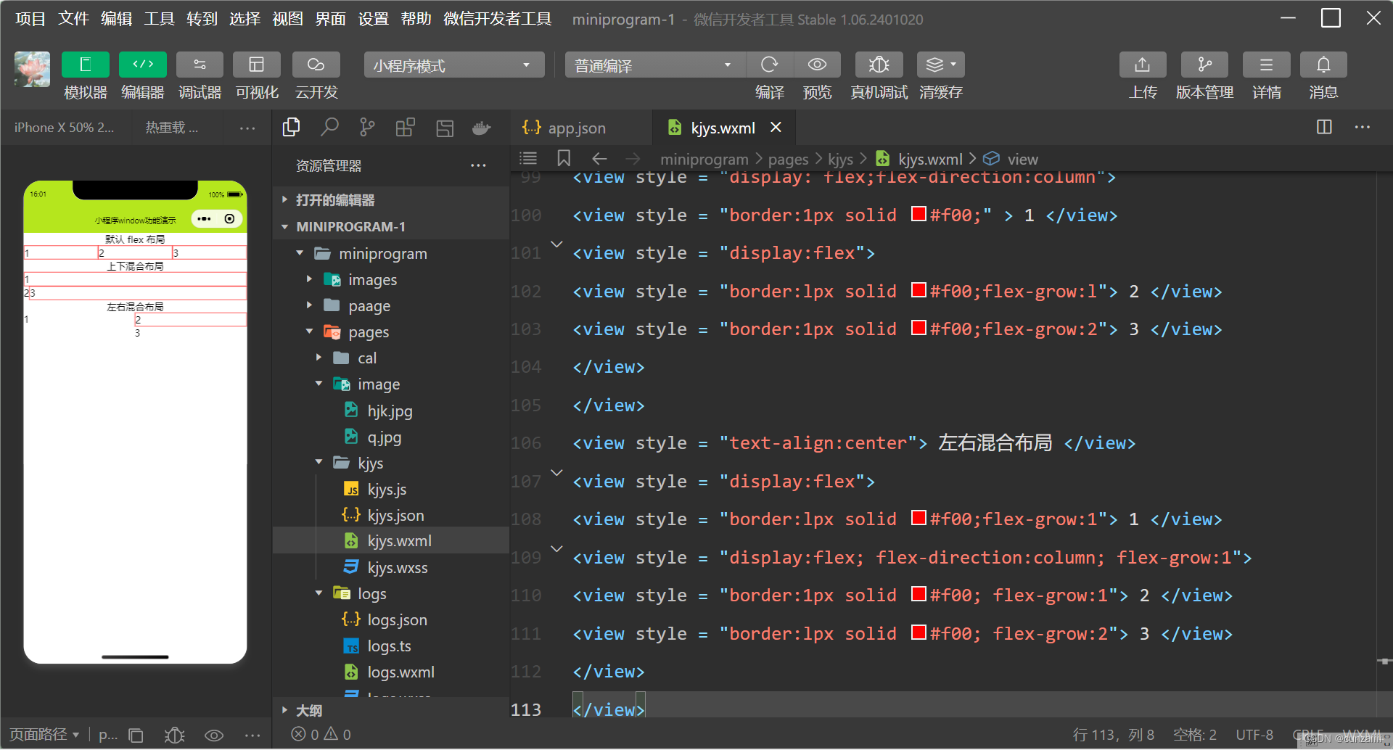Click the UTF-8 encoding indicator
1393x750 pixels.
pyautogui.click(x=1254, y=735)
